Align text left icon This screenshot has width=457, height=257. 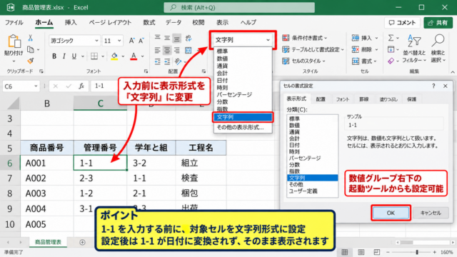pos(157,51)
